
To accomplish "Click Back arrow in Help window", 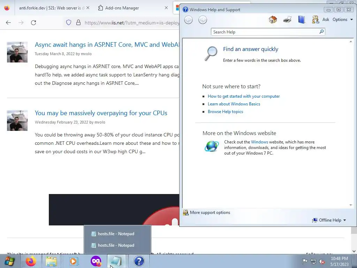I will pyautogui.click(x=188, y=20).
